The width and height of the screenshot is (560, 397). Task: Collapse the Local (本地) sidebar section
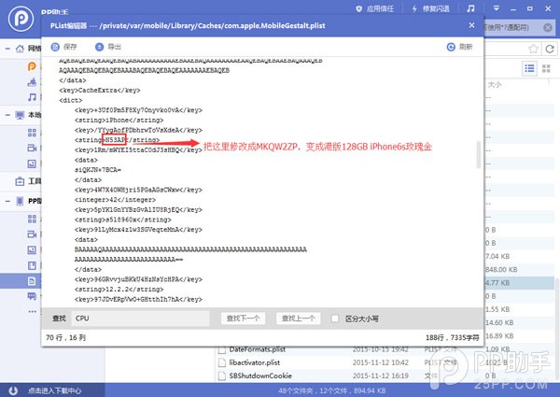point(7,115)
